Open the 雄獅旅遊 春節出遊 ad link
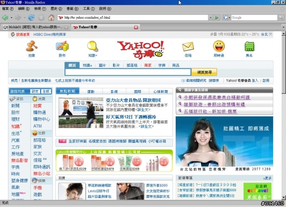The width and height of the screenshot is (286, 207). point(214,104)
